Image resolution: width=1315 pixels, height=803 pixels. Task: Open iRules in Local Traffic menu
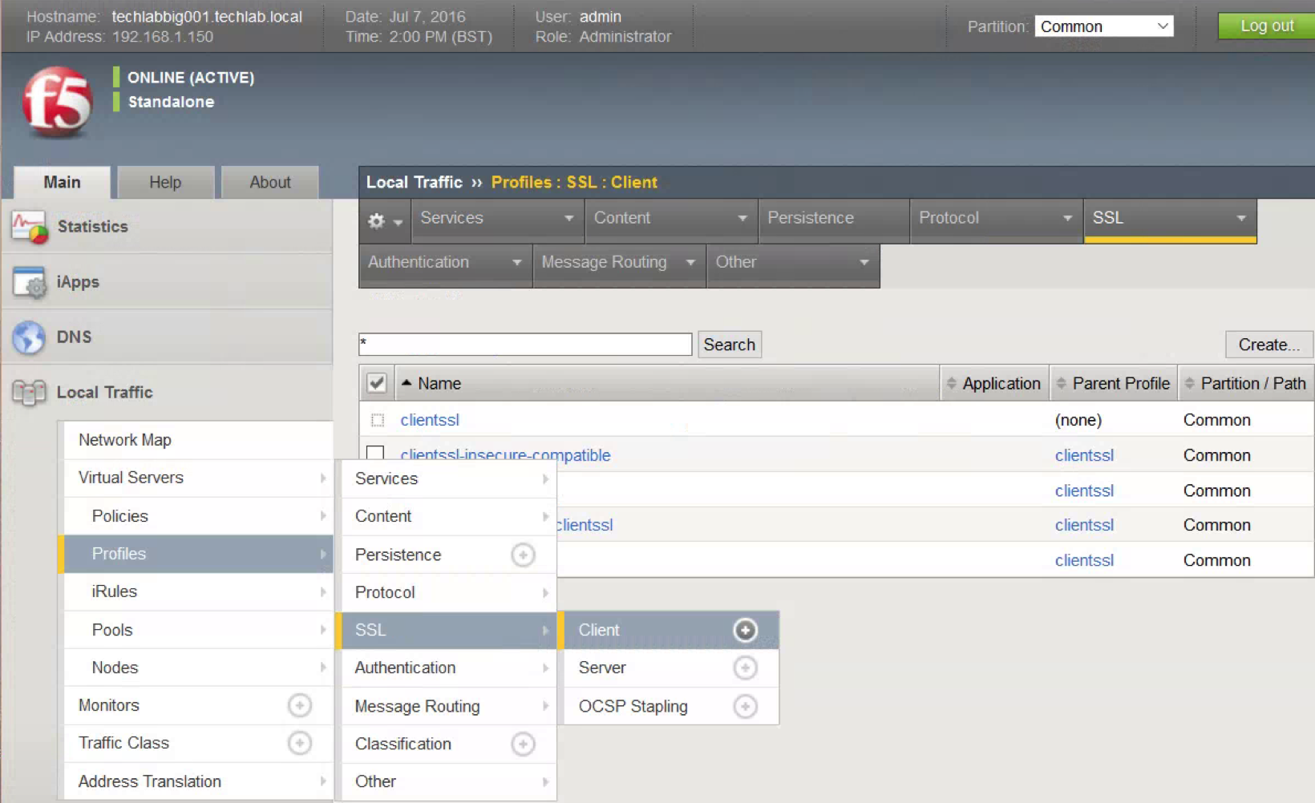click(x=198, y=591)
